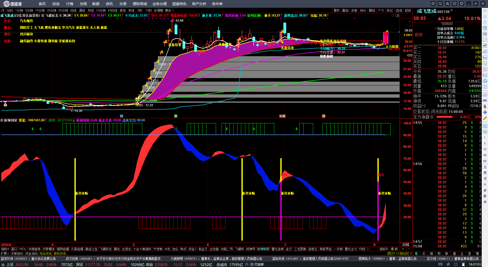Expand the 更多 period options
Image resolution: width=488 pixels, height=267 pixels.
click(169, 10)
